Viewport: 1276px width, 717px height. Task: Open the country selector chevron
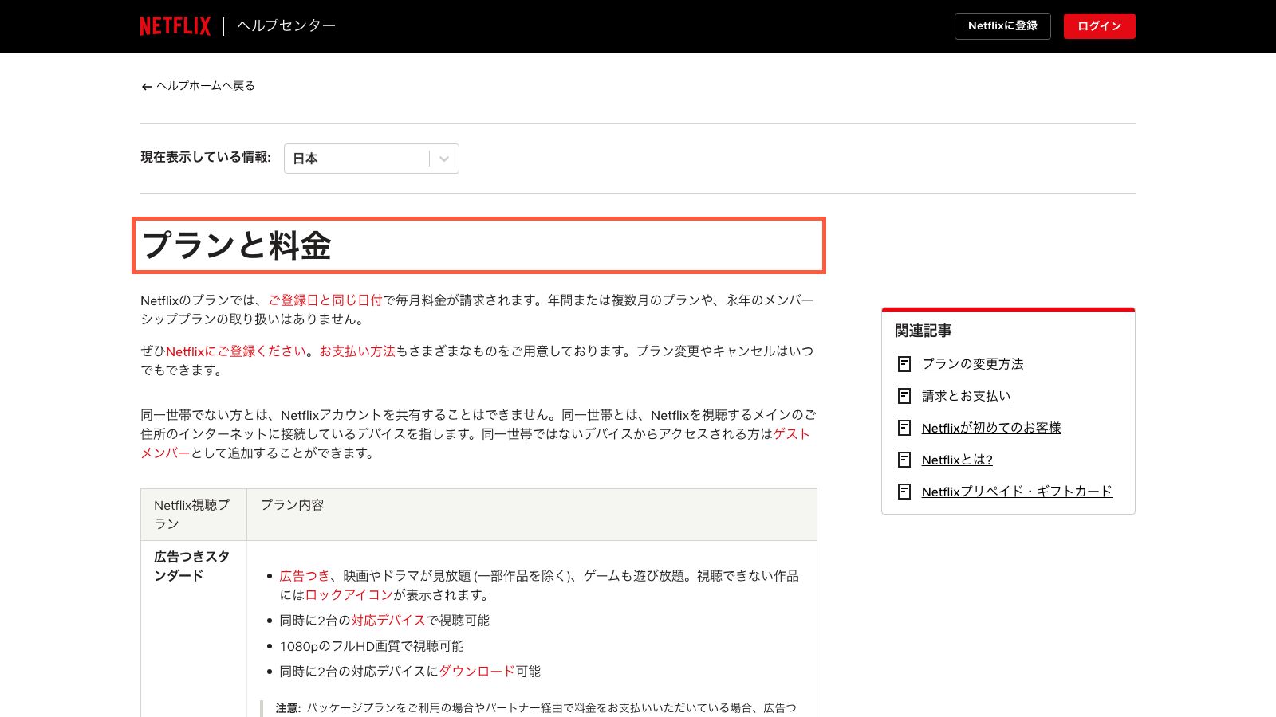(x=444, y=159)
